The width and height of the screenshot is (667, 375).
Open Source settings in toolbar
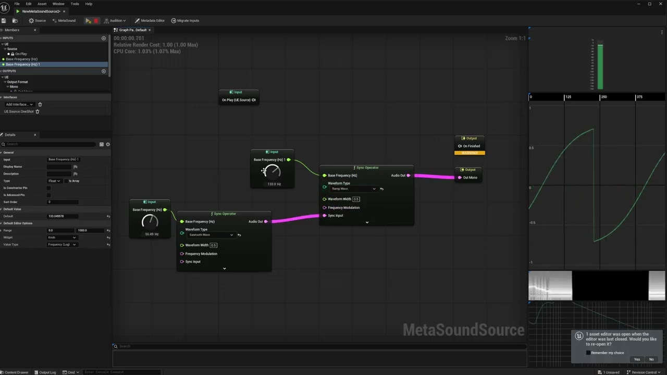(37, 20)
